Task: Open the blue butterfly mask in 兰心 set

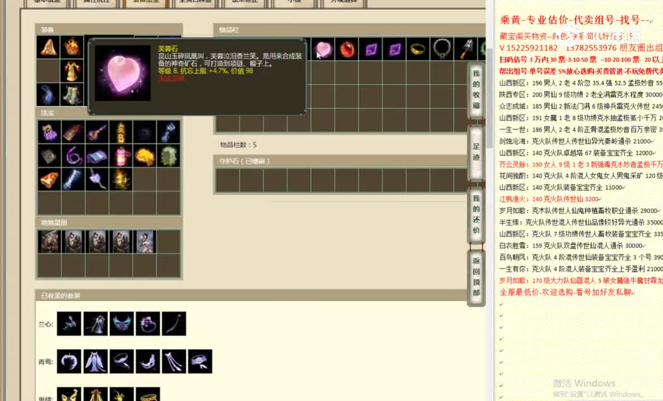Action: [121, 324]
